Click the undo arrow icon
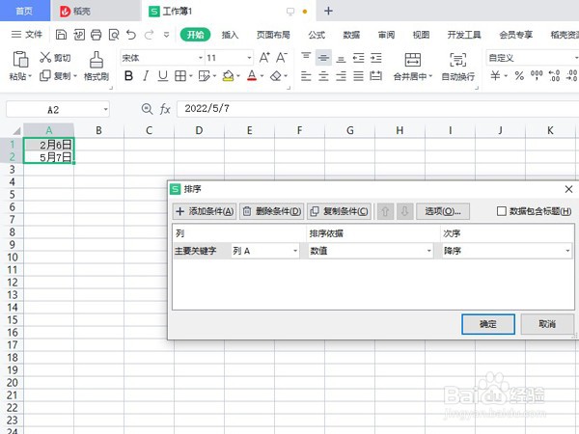Viewport: 579px width, 434px height. (x=131, y=35)
